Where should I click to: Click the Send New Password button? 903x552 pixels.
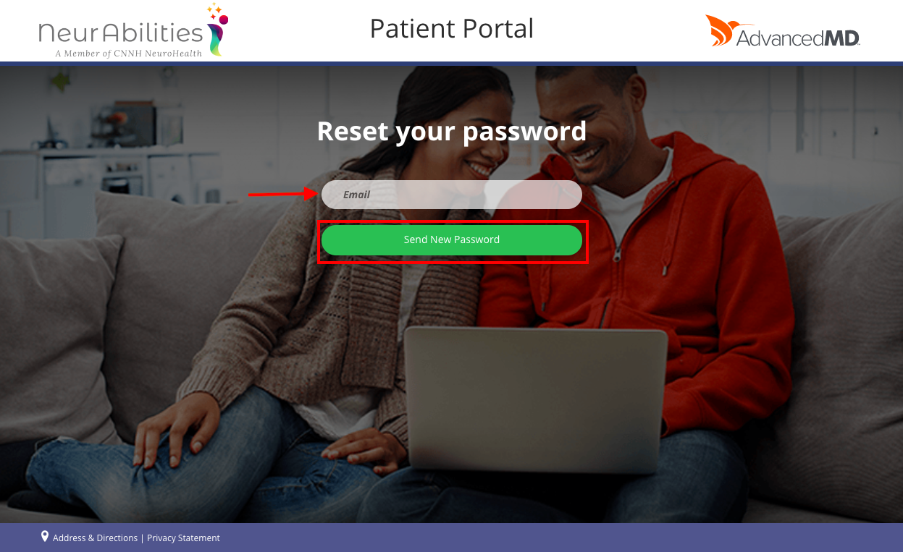tap(452, 240)
